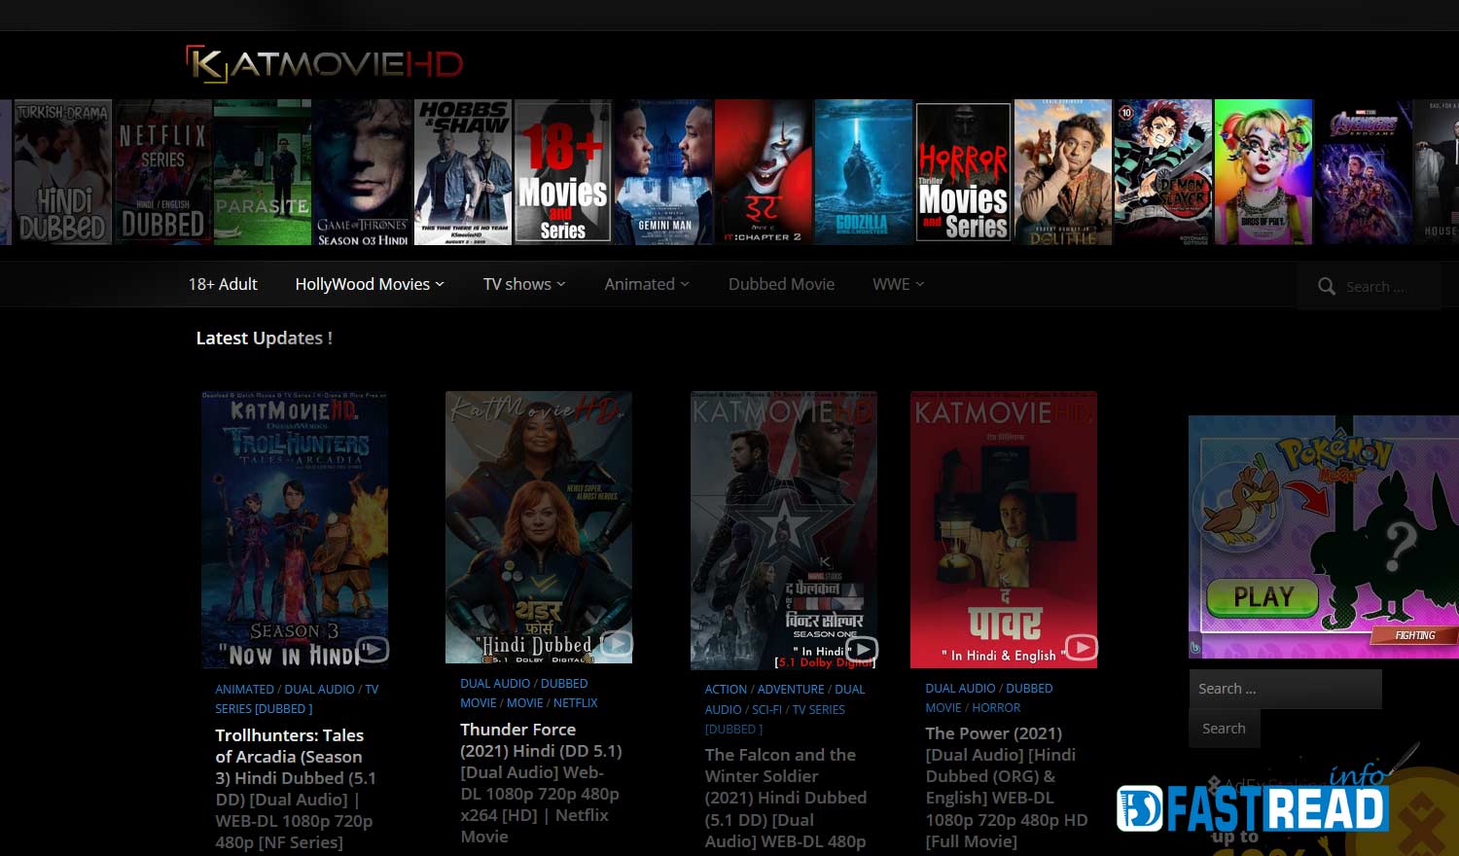
Task: Open the Trollhunters Season 3 poster
Action: pos(295,529)
